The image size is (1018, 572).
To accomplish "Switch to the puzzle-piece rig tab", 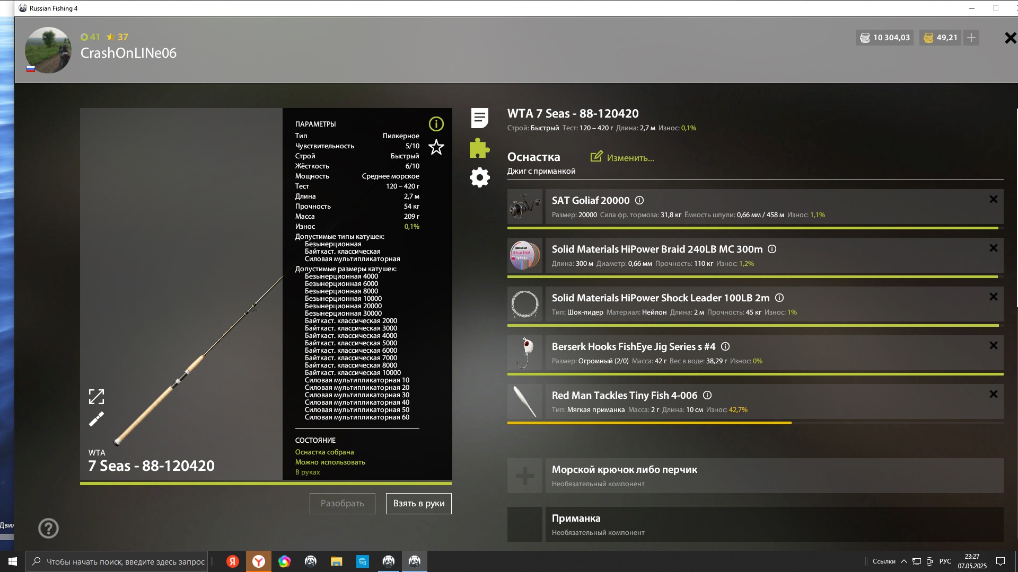I will click(479, 148).
